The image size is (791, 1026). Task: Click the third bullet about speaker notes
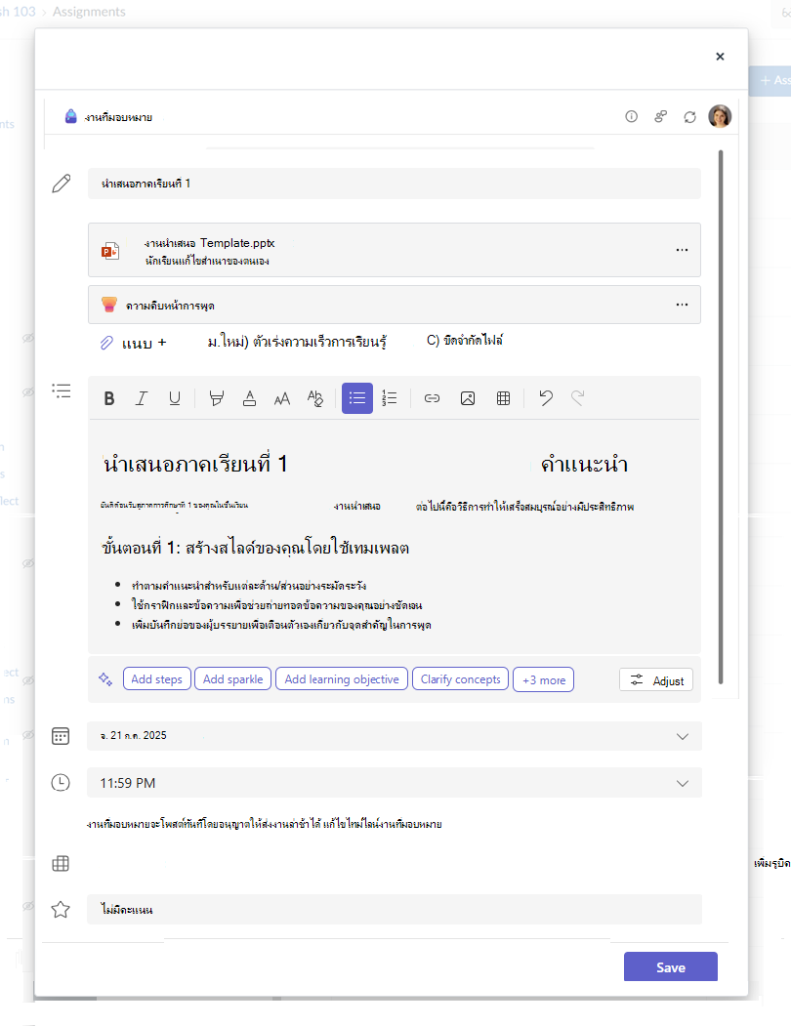(281, 625)
